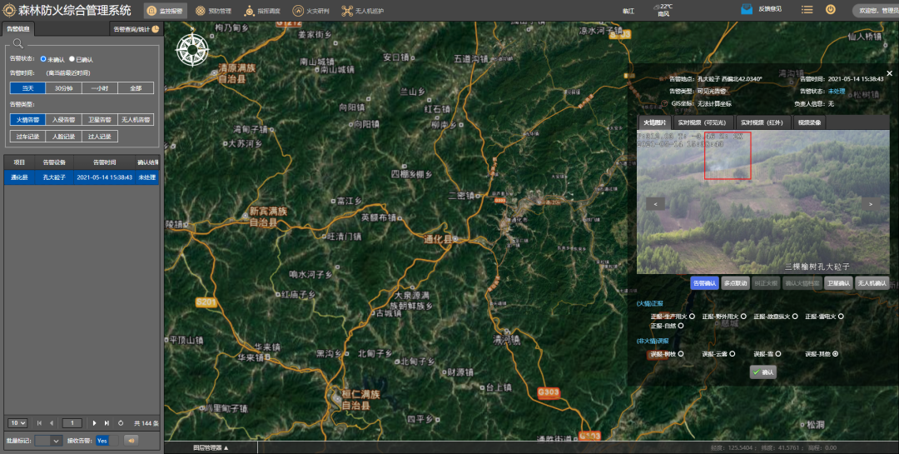This screenshot has height=454, width=899.
Task: Open the list menu icon in header
Action: coord(807,9)
